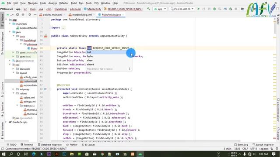Viewport: 280px width, 157px height.
Task: Open Windows Start menu
Action: tap(3, 154)
